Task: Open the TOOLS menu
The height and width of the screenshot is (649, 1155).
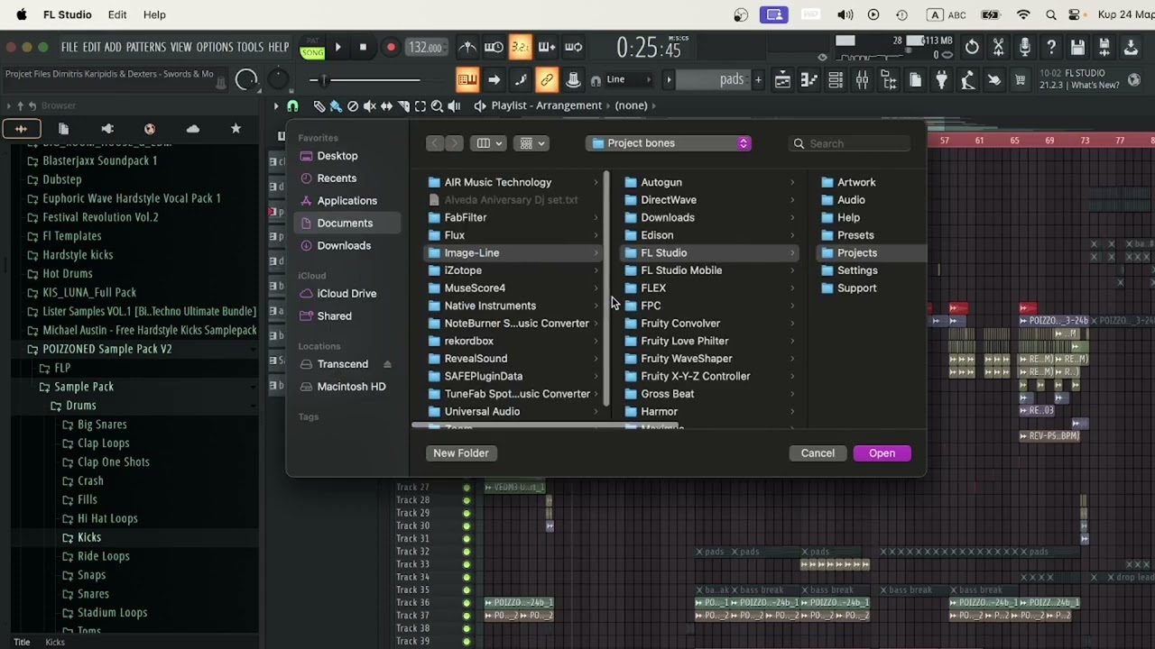Action: point(250,47)
